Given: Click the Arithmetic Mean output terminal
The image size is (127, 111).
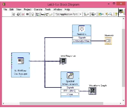Looking at the screenshot, I should (x=82, y=41).
